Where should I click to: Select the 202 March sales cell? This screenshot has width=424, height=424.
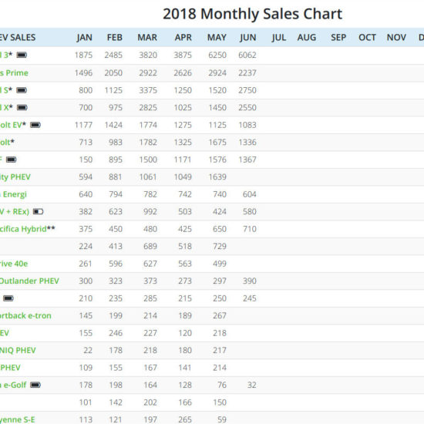pyautogui.click(x=150, y=402)
